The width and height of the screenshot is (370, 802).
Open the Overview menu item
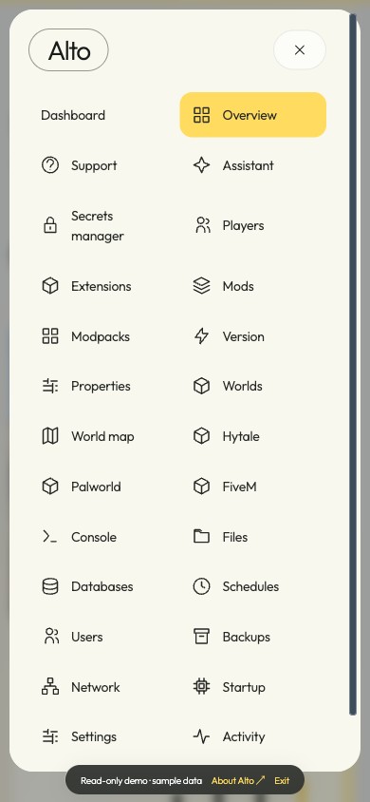coord(253,115)
